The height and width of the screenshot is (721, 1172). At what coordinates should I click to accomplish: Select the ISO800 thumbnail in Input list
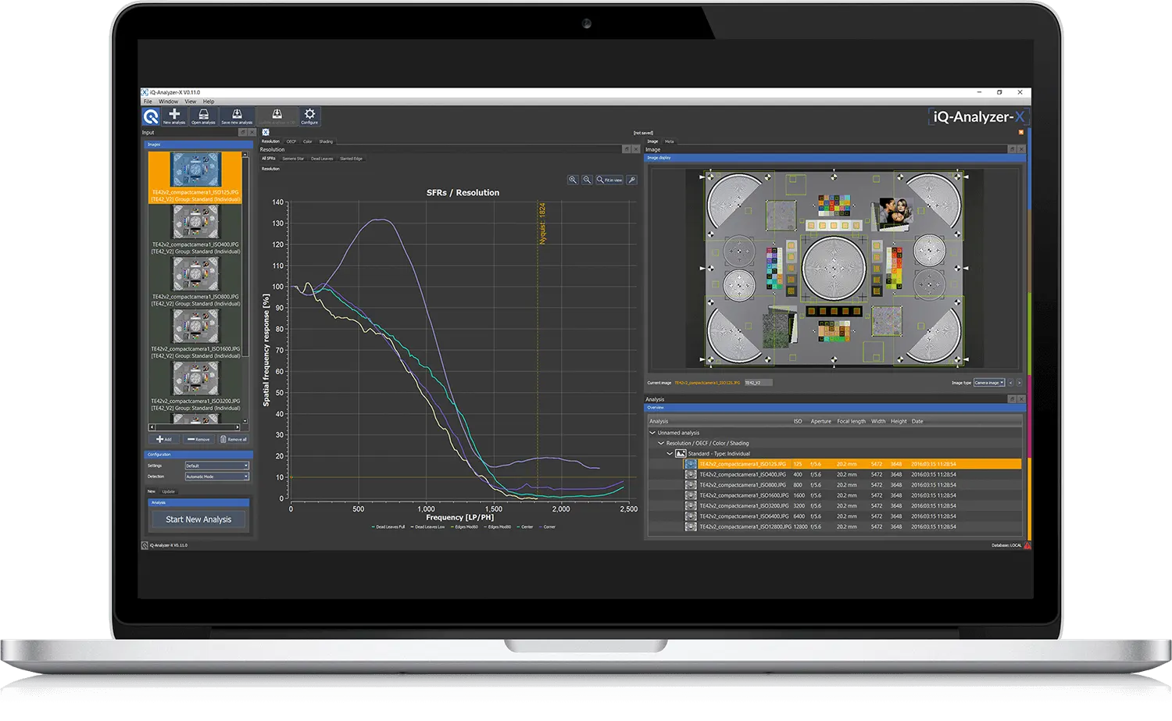[195, 282]
